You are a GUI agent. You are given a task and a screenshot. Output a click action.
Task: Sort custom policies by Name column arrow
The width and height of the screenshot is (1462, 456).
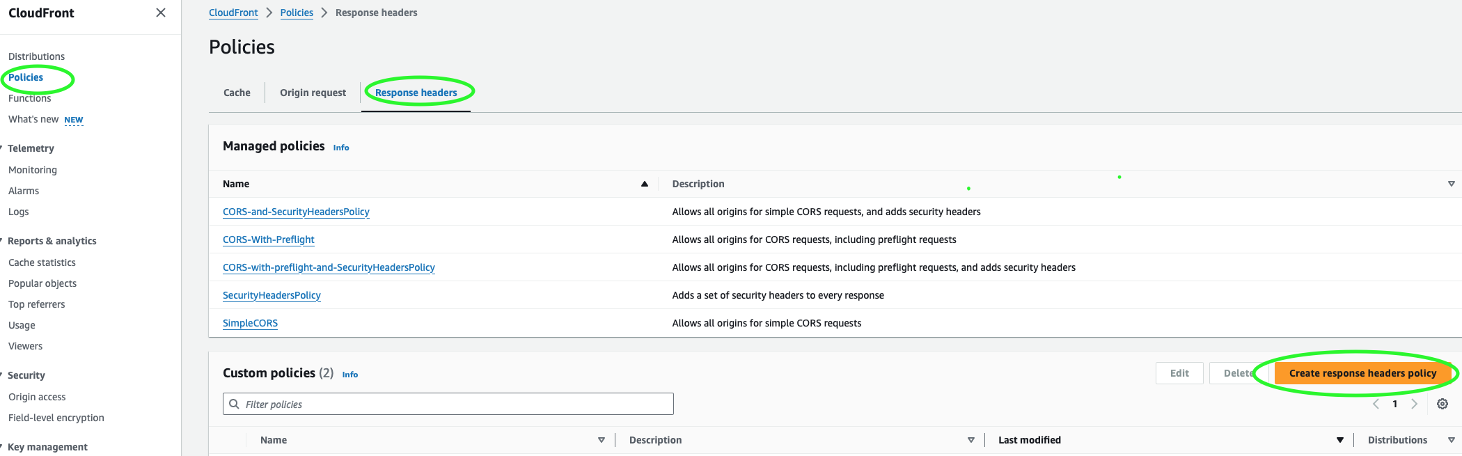pyautogui.click(x=602, y=440)
